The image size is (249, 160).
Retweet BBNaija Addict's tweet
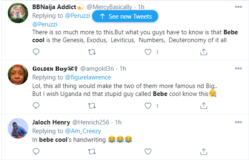tap(92, 52)
